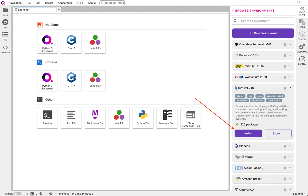Bookmark the Quandela Perceval environment

coord(285,44)
